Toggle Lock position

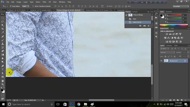pos(172,56)
